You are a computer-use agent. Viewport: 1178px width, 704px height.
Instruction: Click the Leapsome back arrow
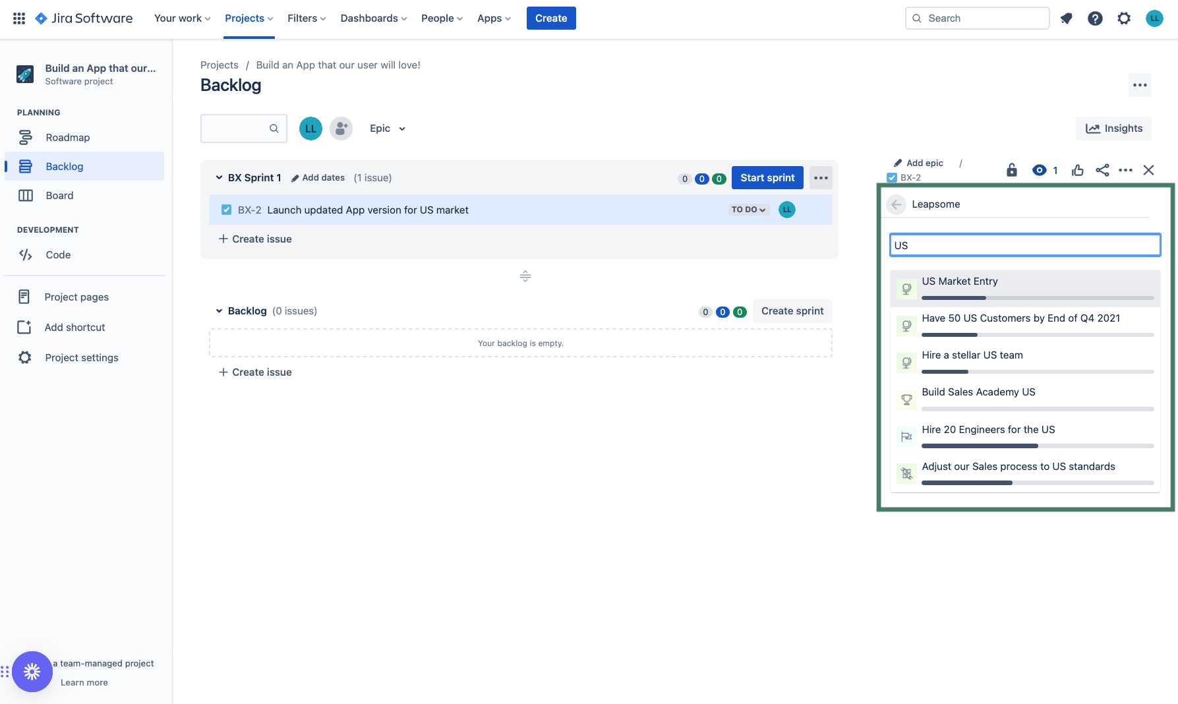pyautogui.click(x=896, y=204)
